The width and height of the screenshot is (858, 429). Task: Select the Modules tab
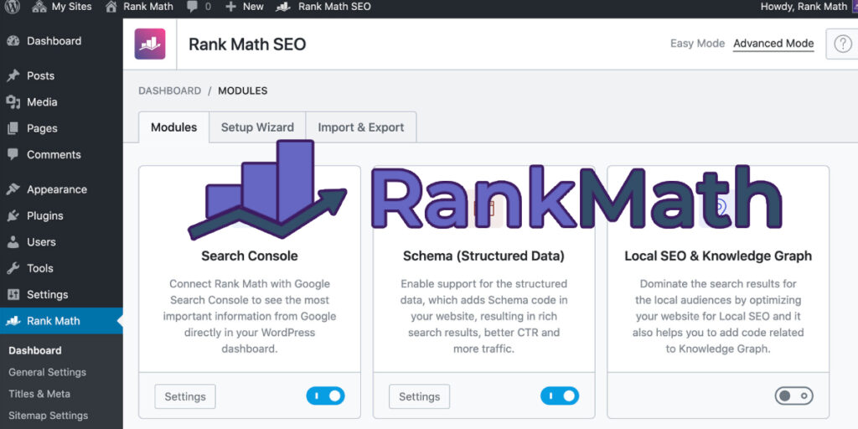coord(174,127)
